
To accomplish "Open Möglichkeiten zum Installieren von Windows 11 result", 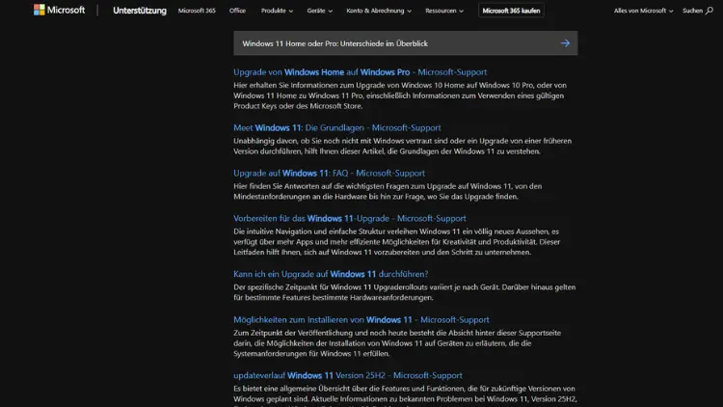I will point(361,320).
